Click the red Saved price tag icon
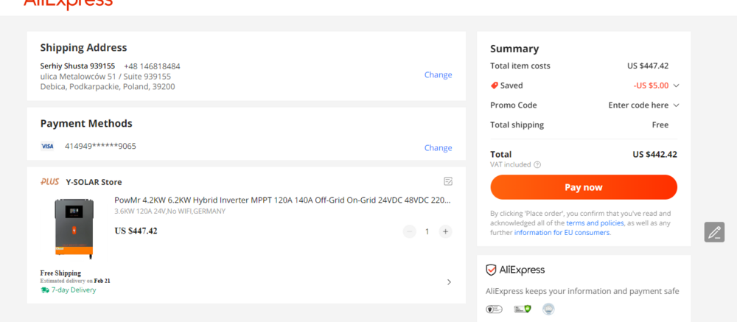Screen dimensions: 737x322 495,85
